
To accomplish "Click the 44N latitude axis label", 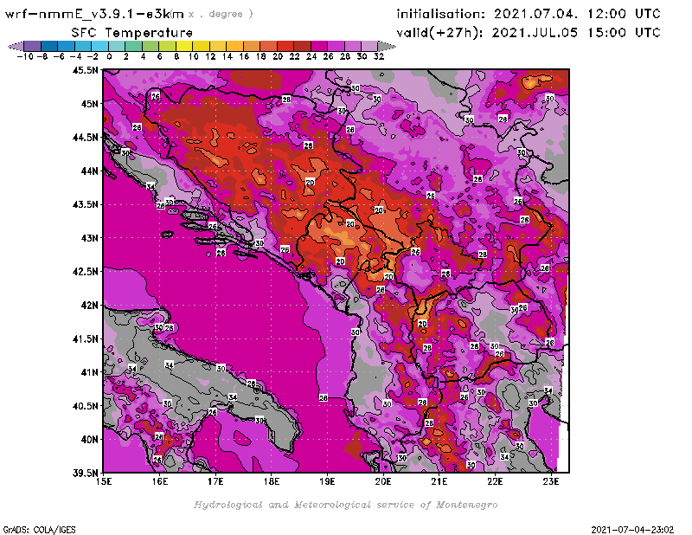I will [89, 171].
